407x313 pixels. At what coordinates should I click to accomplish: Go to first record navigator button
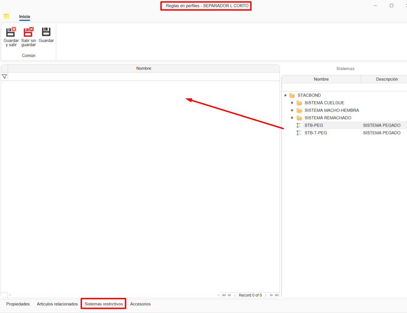coord(224,295)
